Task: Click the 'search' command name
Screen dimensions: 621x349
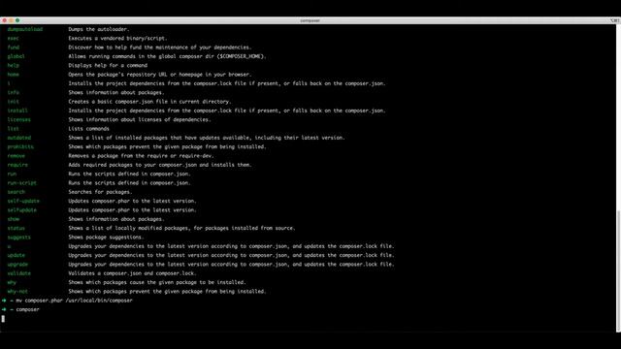Action: 16,192
